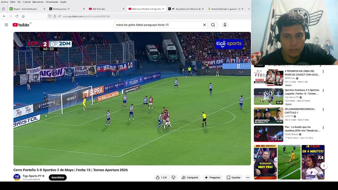Viewport: 338px width, 190px height.
Task: Click the Cerro Porteño video player
Action: (132, 99)
